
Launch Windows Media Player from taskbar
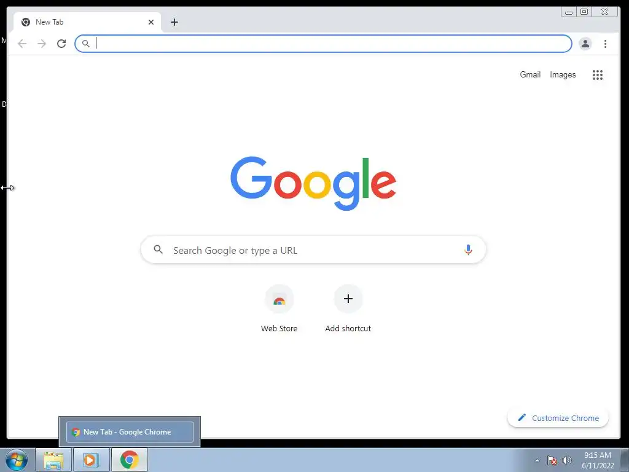click(x=91, y=460)
